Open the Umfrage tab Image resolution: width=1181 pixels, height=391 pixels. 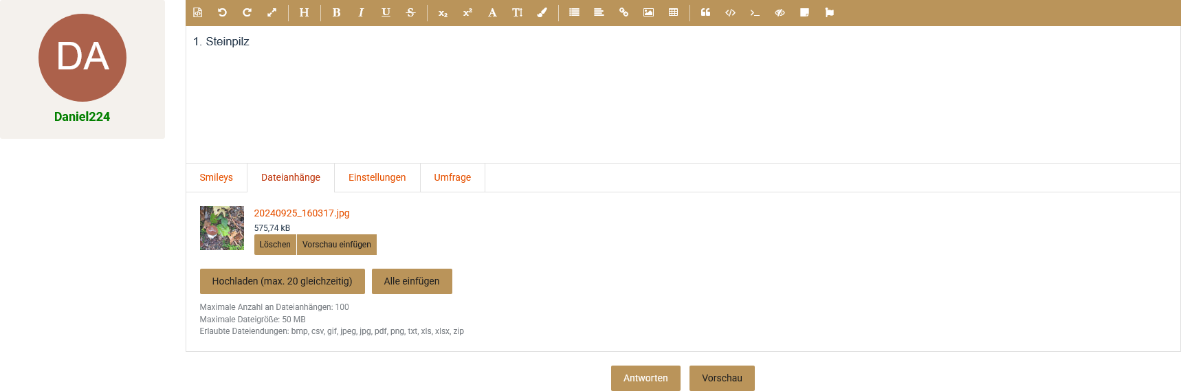[452, 177]
